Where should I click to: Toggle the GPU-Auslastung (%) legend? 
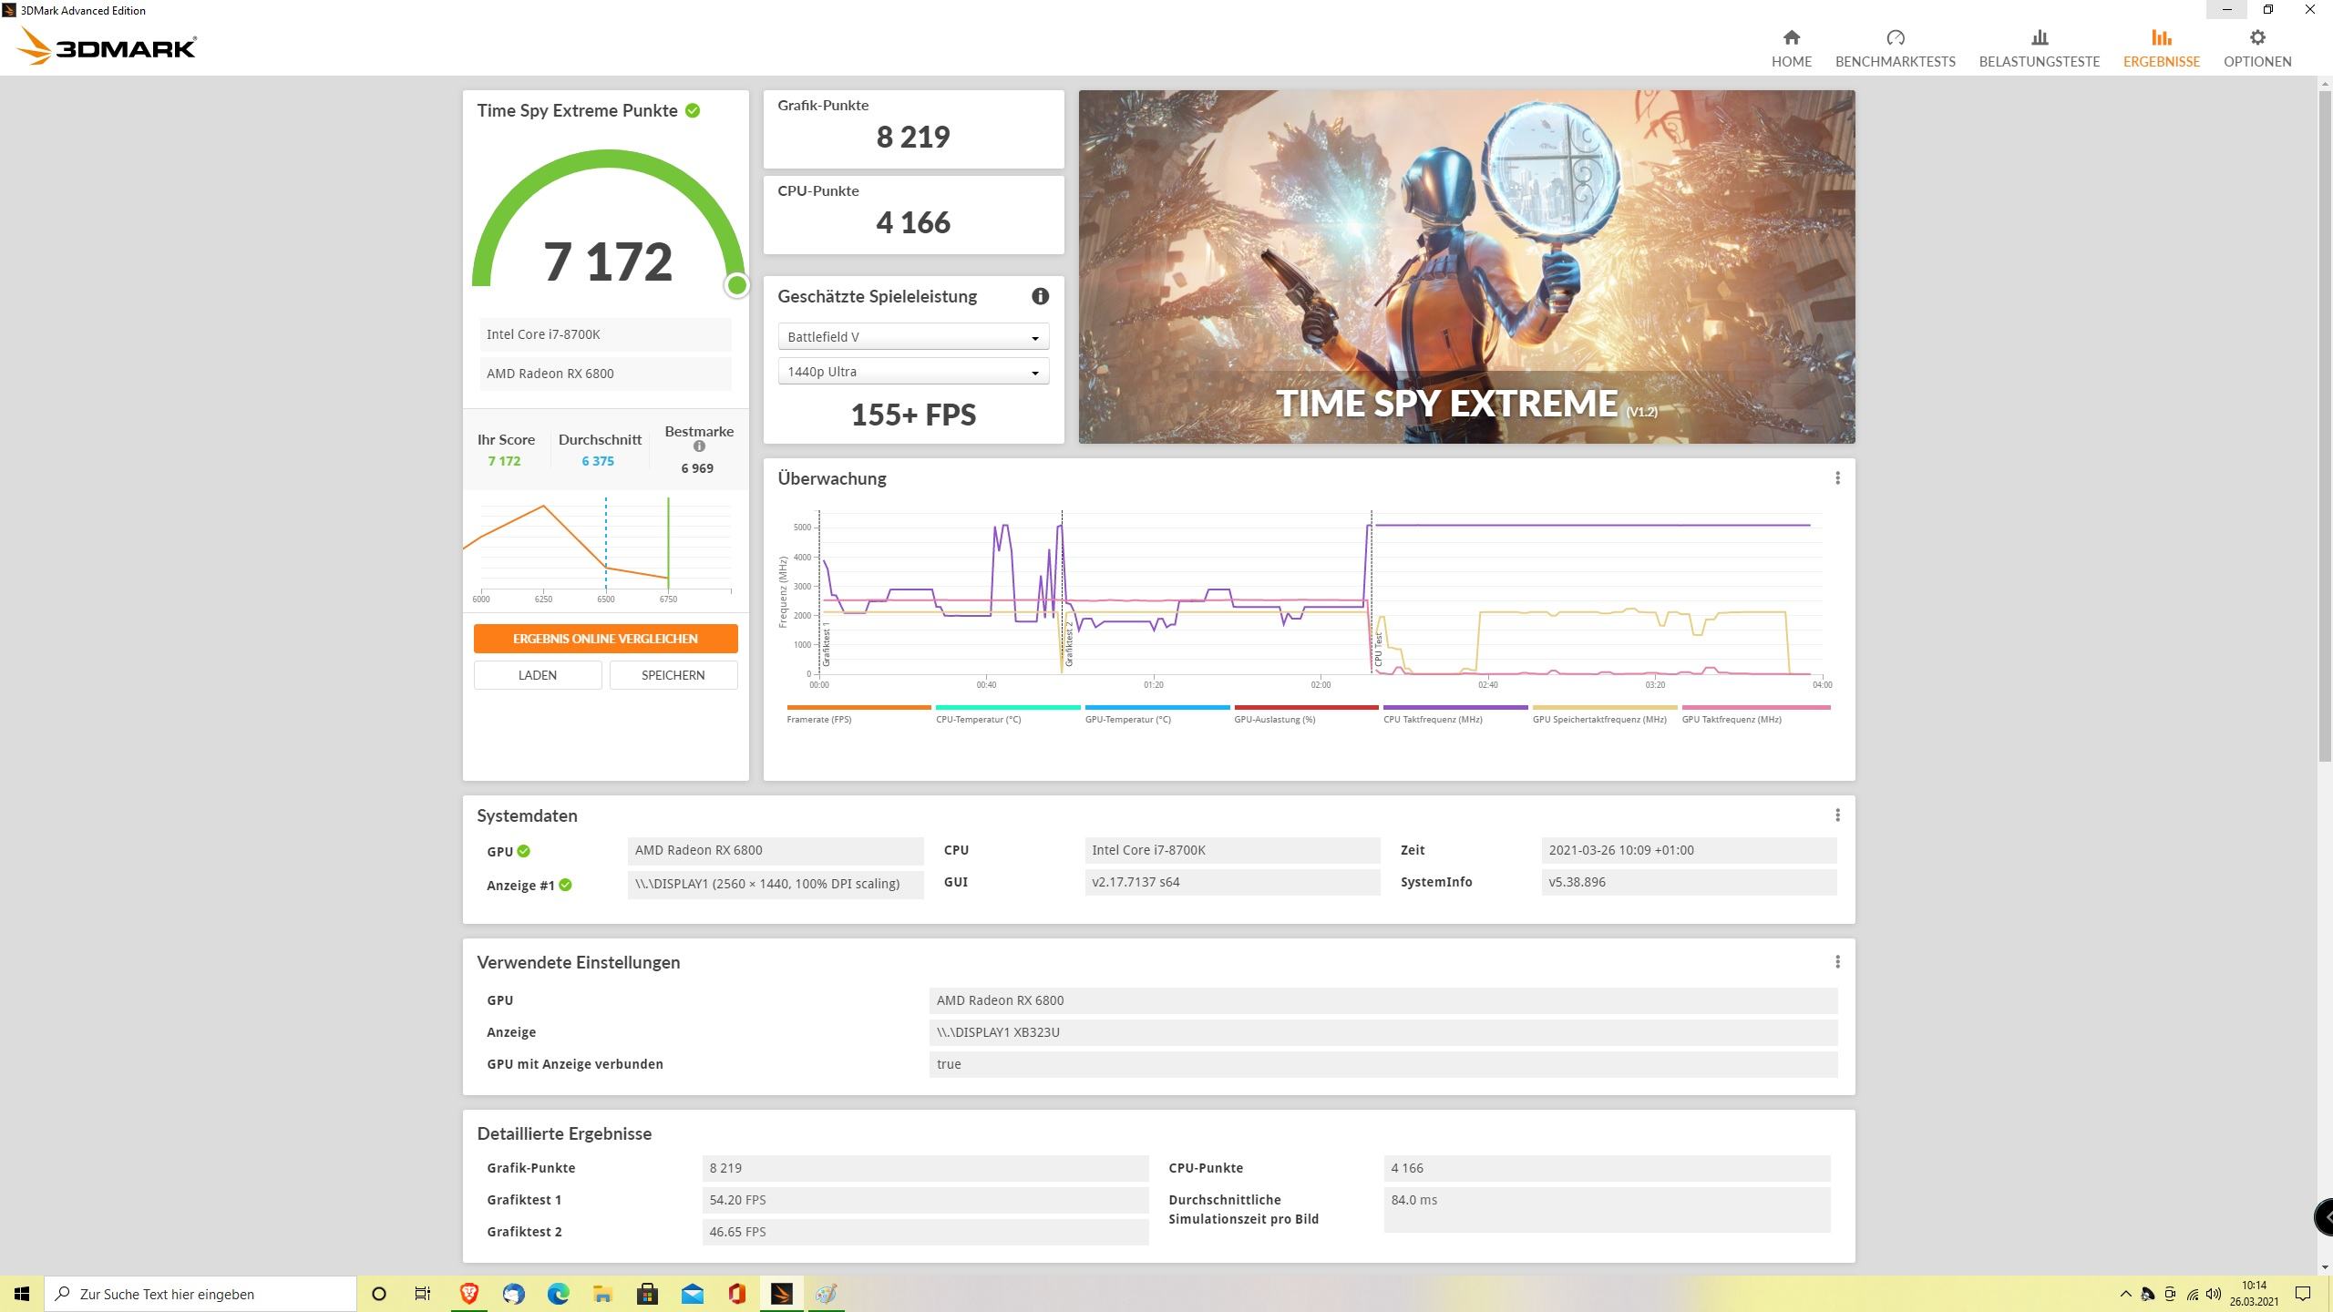point(1306,714)
